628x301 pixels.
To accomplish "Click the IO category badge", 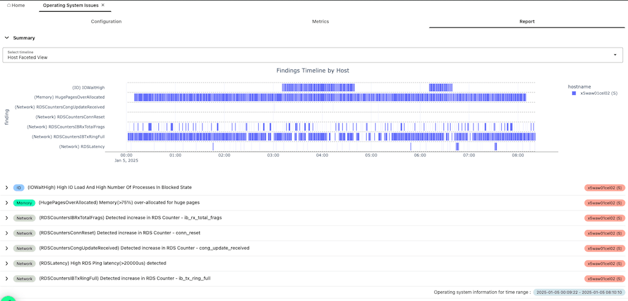I will pos(18,187).
